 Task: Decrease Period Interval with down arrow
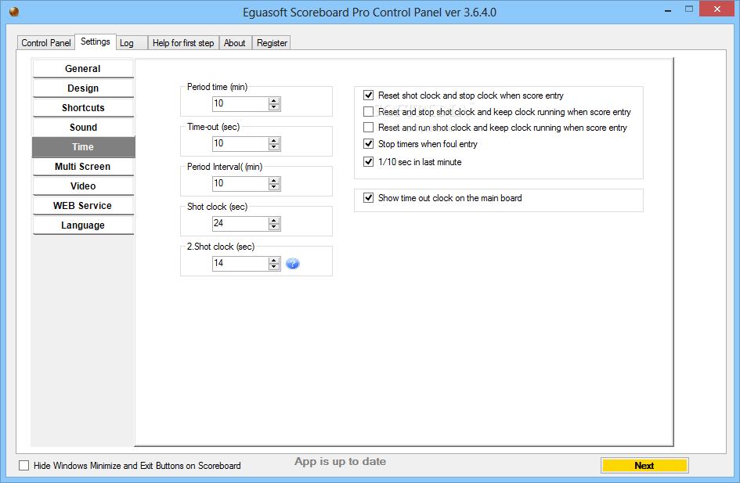click(274, 187)
